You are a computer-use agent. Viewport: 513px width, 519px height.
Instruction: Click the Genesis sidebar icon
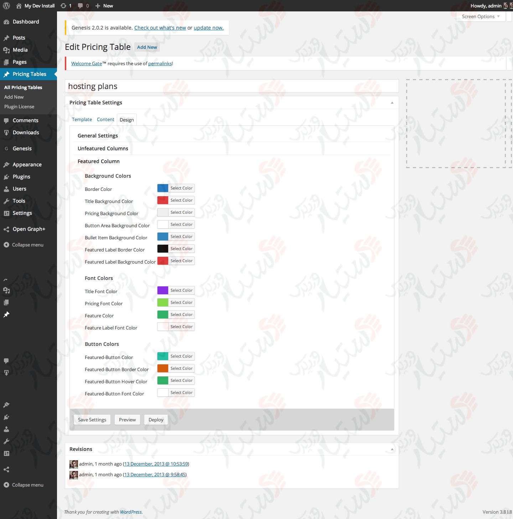(6, 148)
